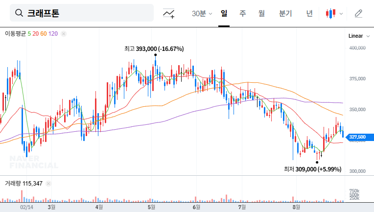Viewport: 374px width, 212px height.
Task: Click the 8월 time axis label
Action: [x=296, y=207]
